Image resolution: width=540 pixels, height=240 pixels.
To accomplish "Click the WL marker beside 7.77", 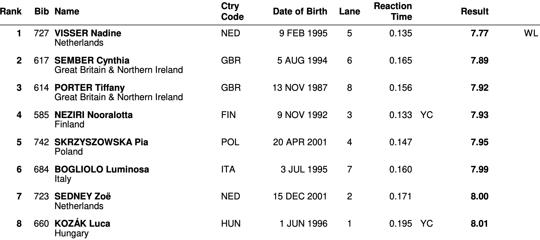I will tap(531, 33).
